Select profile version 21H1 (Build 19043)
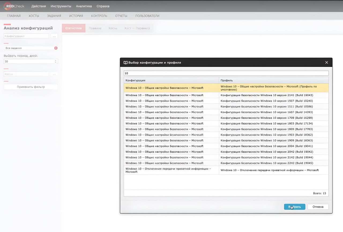Image resolution: width=343 pixels, height=232 pixels. pos(226,95)
